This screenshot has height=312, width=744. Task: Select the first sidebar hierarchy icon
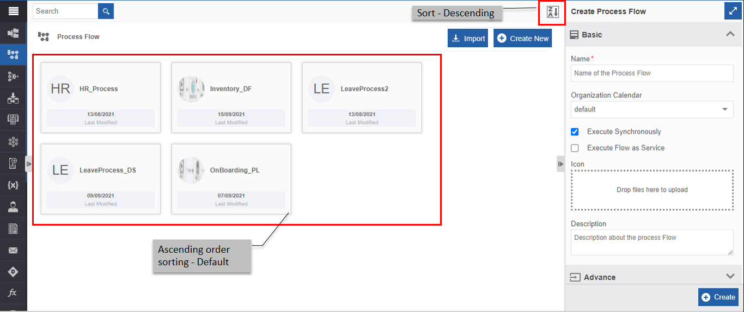(13, 33)
